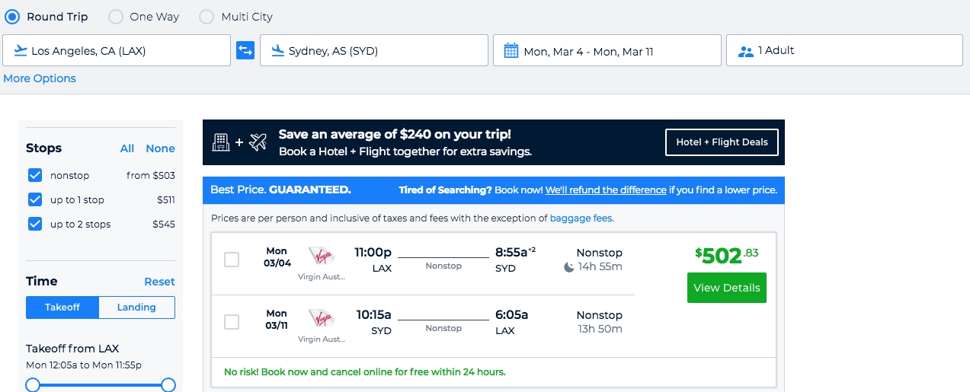
Task: Expand More Options
Action: [x=40, y=78]
